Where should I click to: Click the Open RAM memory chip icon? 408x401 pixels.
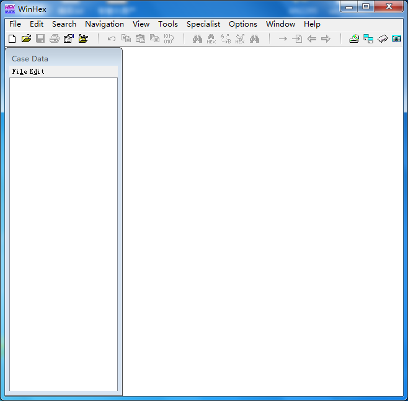point(383,39)
